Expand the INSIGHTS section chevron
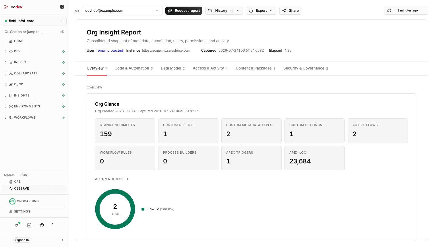The width and height of the screenshot is (434, 247). pyautogui.click(x=6, y=96)
